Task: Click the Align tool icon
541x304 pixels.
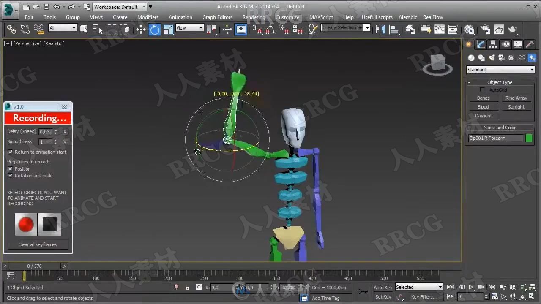Action: 394,29
